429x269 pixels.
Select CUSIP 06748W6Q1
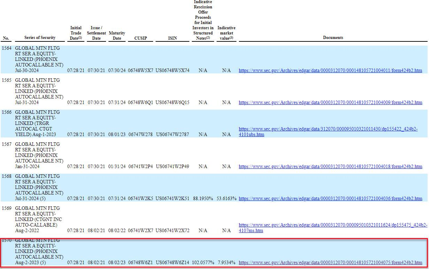tap(141, 102)
